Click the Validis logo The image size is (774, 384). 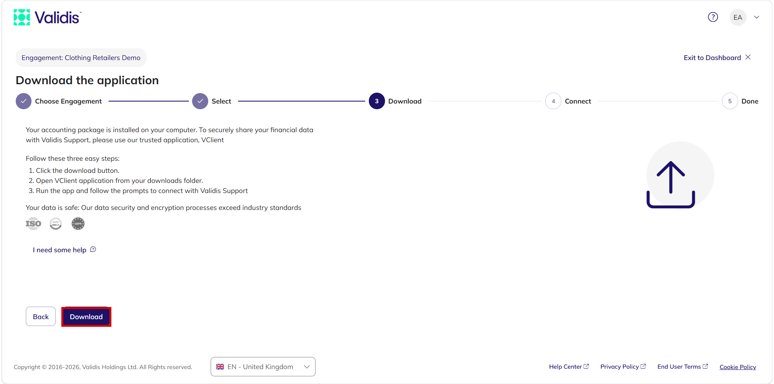click(47, 17)
